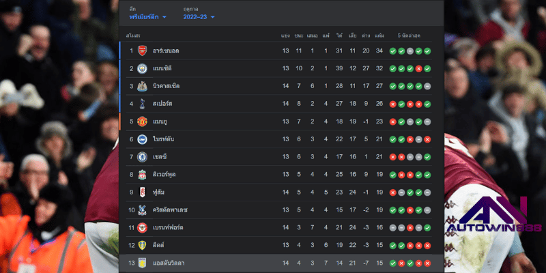The image size is (546, 273).
Task: Click the Brighton club crest icon
Action: coord(142,139)
